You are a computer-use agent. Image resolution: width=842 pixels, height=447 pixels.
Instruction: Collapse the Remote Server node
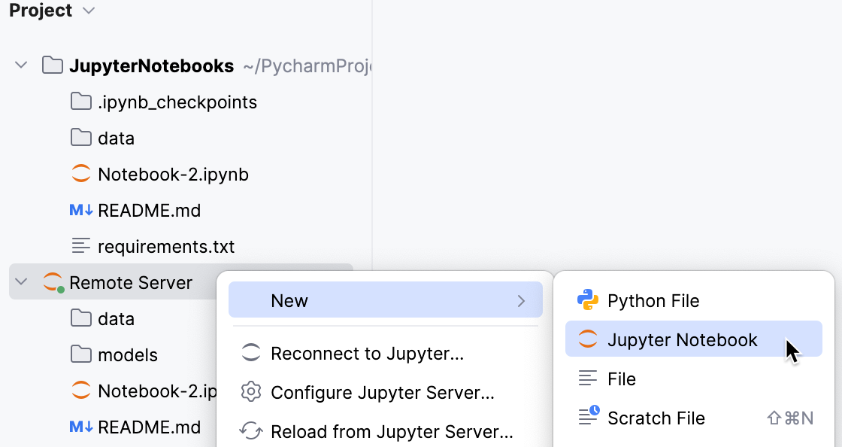pyautogui.click(x=21, y=282)
